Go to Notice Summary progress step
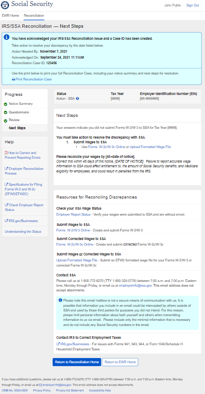The image size is (205, 394). (x=21, y=104)
